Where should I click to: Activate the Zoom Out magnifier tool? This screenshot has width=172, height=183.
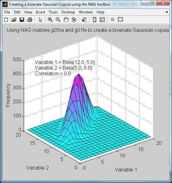[58, 20]
